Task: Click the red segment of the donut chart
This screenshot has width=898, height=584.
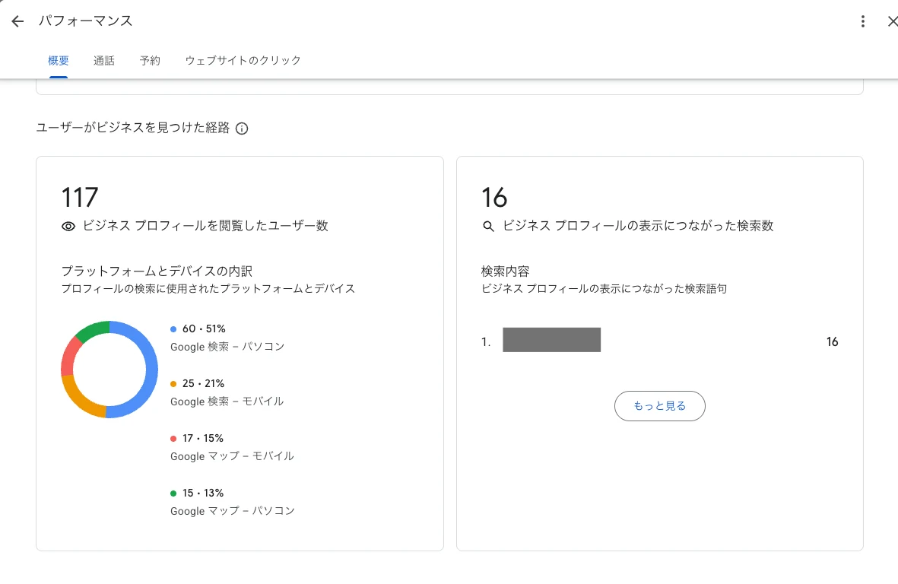Action: [69, 357]
